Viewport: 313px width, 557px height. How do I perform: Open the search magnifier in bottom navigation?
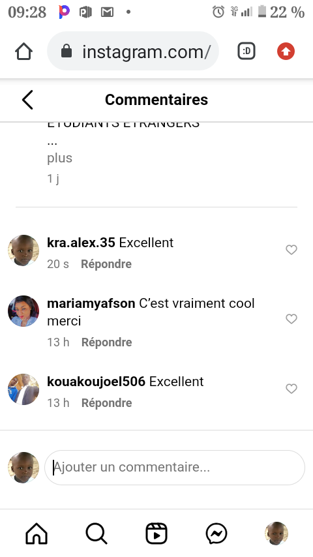97,534
